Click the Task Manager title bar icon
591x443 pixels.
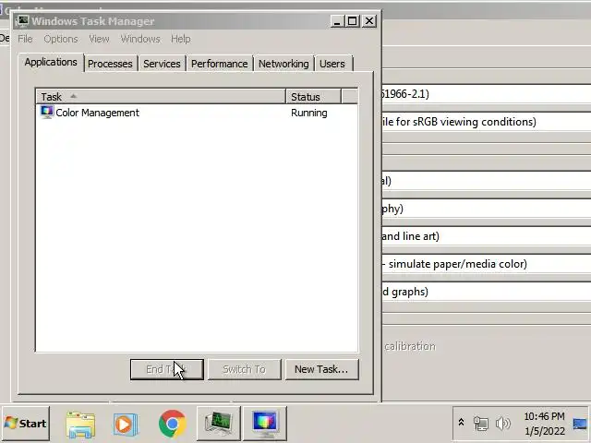(22, 21)
